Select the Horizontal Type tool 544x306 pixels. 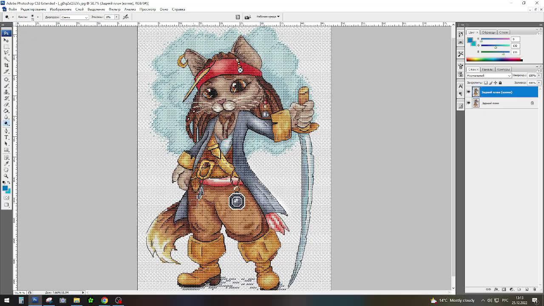click(6, 137)
